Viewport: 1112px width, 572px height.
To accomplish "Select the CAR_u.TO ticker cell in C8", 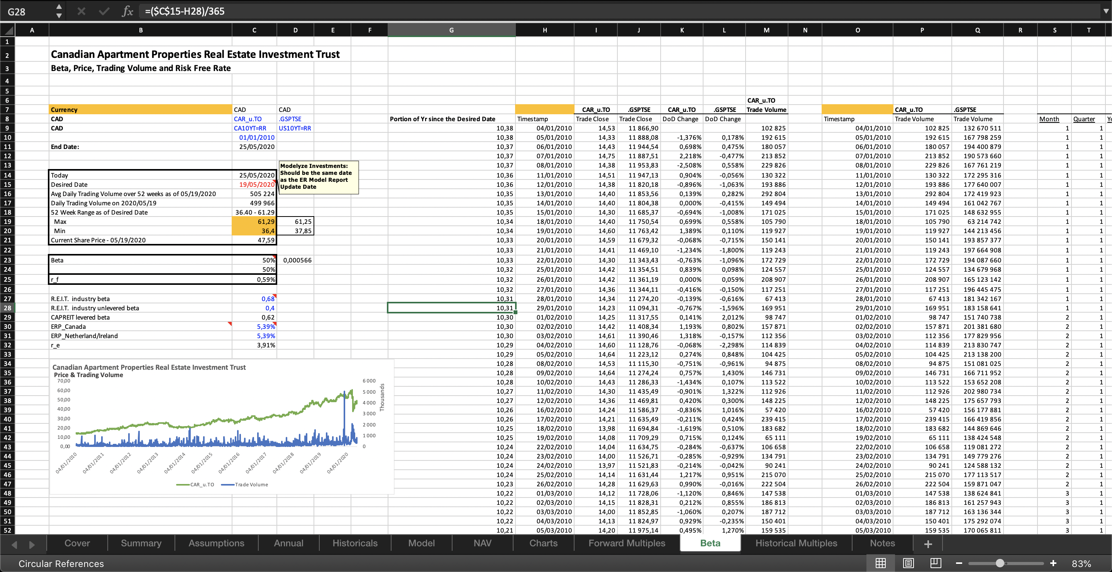I will (254, 119).
